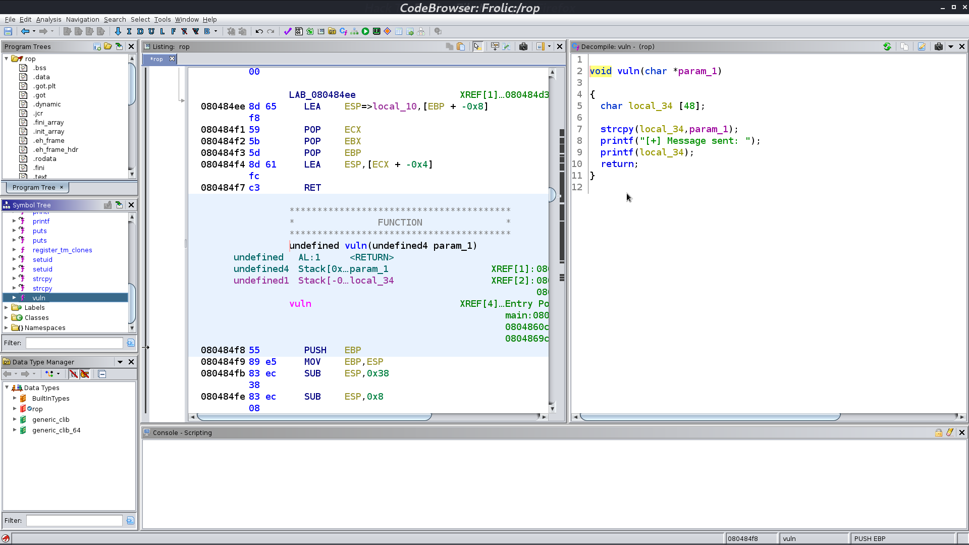Viewport: 969px width, 545px height.
Task: Open the File menu
Action: click(10, 19)
